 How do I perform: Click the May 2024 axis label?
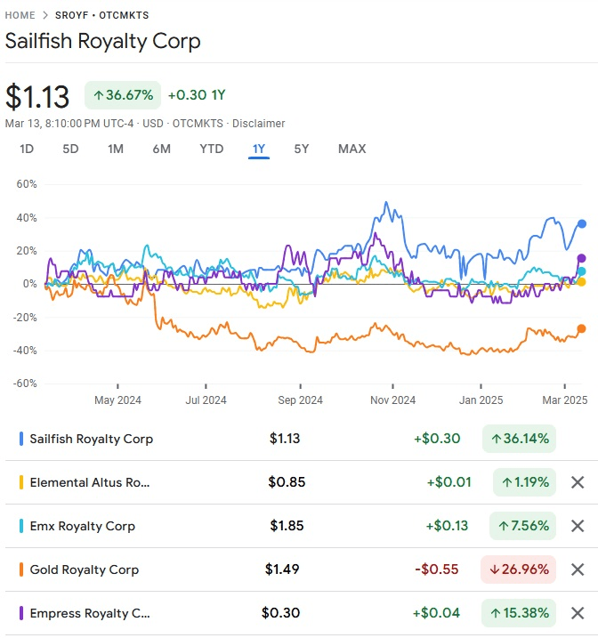point(117,400)
